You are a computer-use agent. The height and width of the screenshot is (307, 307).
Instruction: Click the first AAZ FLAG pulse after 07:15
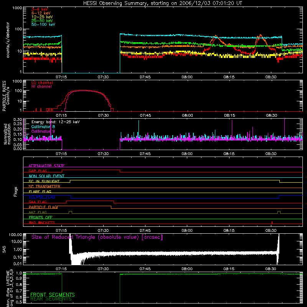pyautogui.click(x=70, y=213)
